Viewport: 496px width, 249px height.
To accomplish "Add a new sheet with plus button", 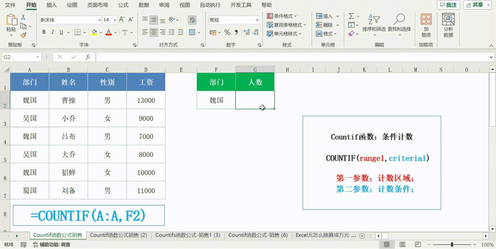I will (x=362, y=236).
